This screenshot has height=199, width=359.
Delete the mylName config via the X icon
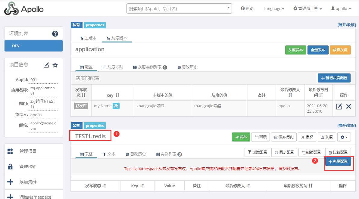click(348, 106)
